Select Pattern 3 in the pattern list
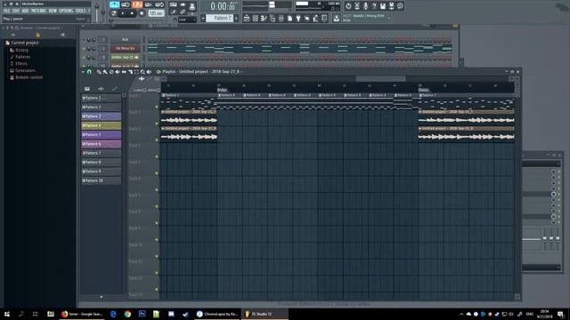Image resolution: width=570 pixels, height=320 pixels. 102,116
